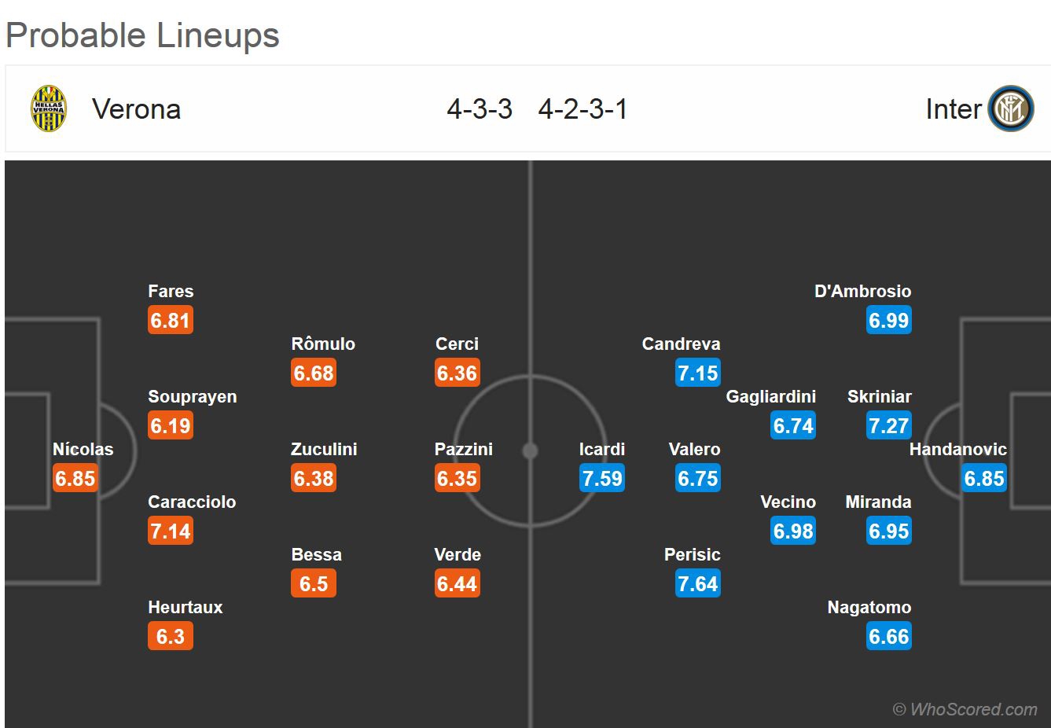
Task: Open player Pazzini's name label
Action: pos(464,449)
